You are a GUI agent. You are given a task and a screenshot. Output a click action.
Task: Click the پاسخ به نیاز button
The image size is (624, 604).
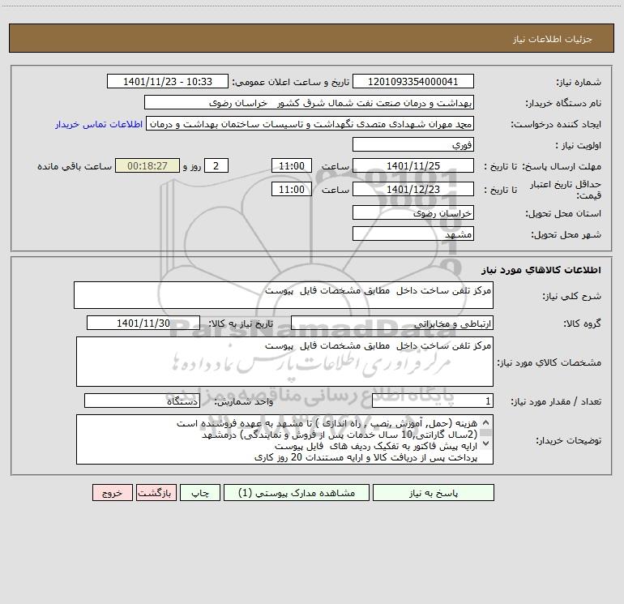point(434,493)
